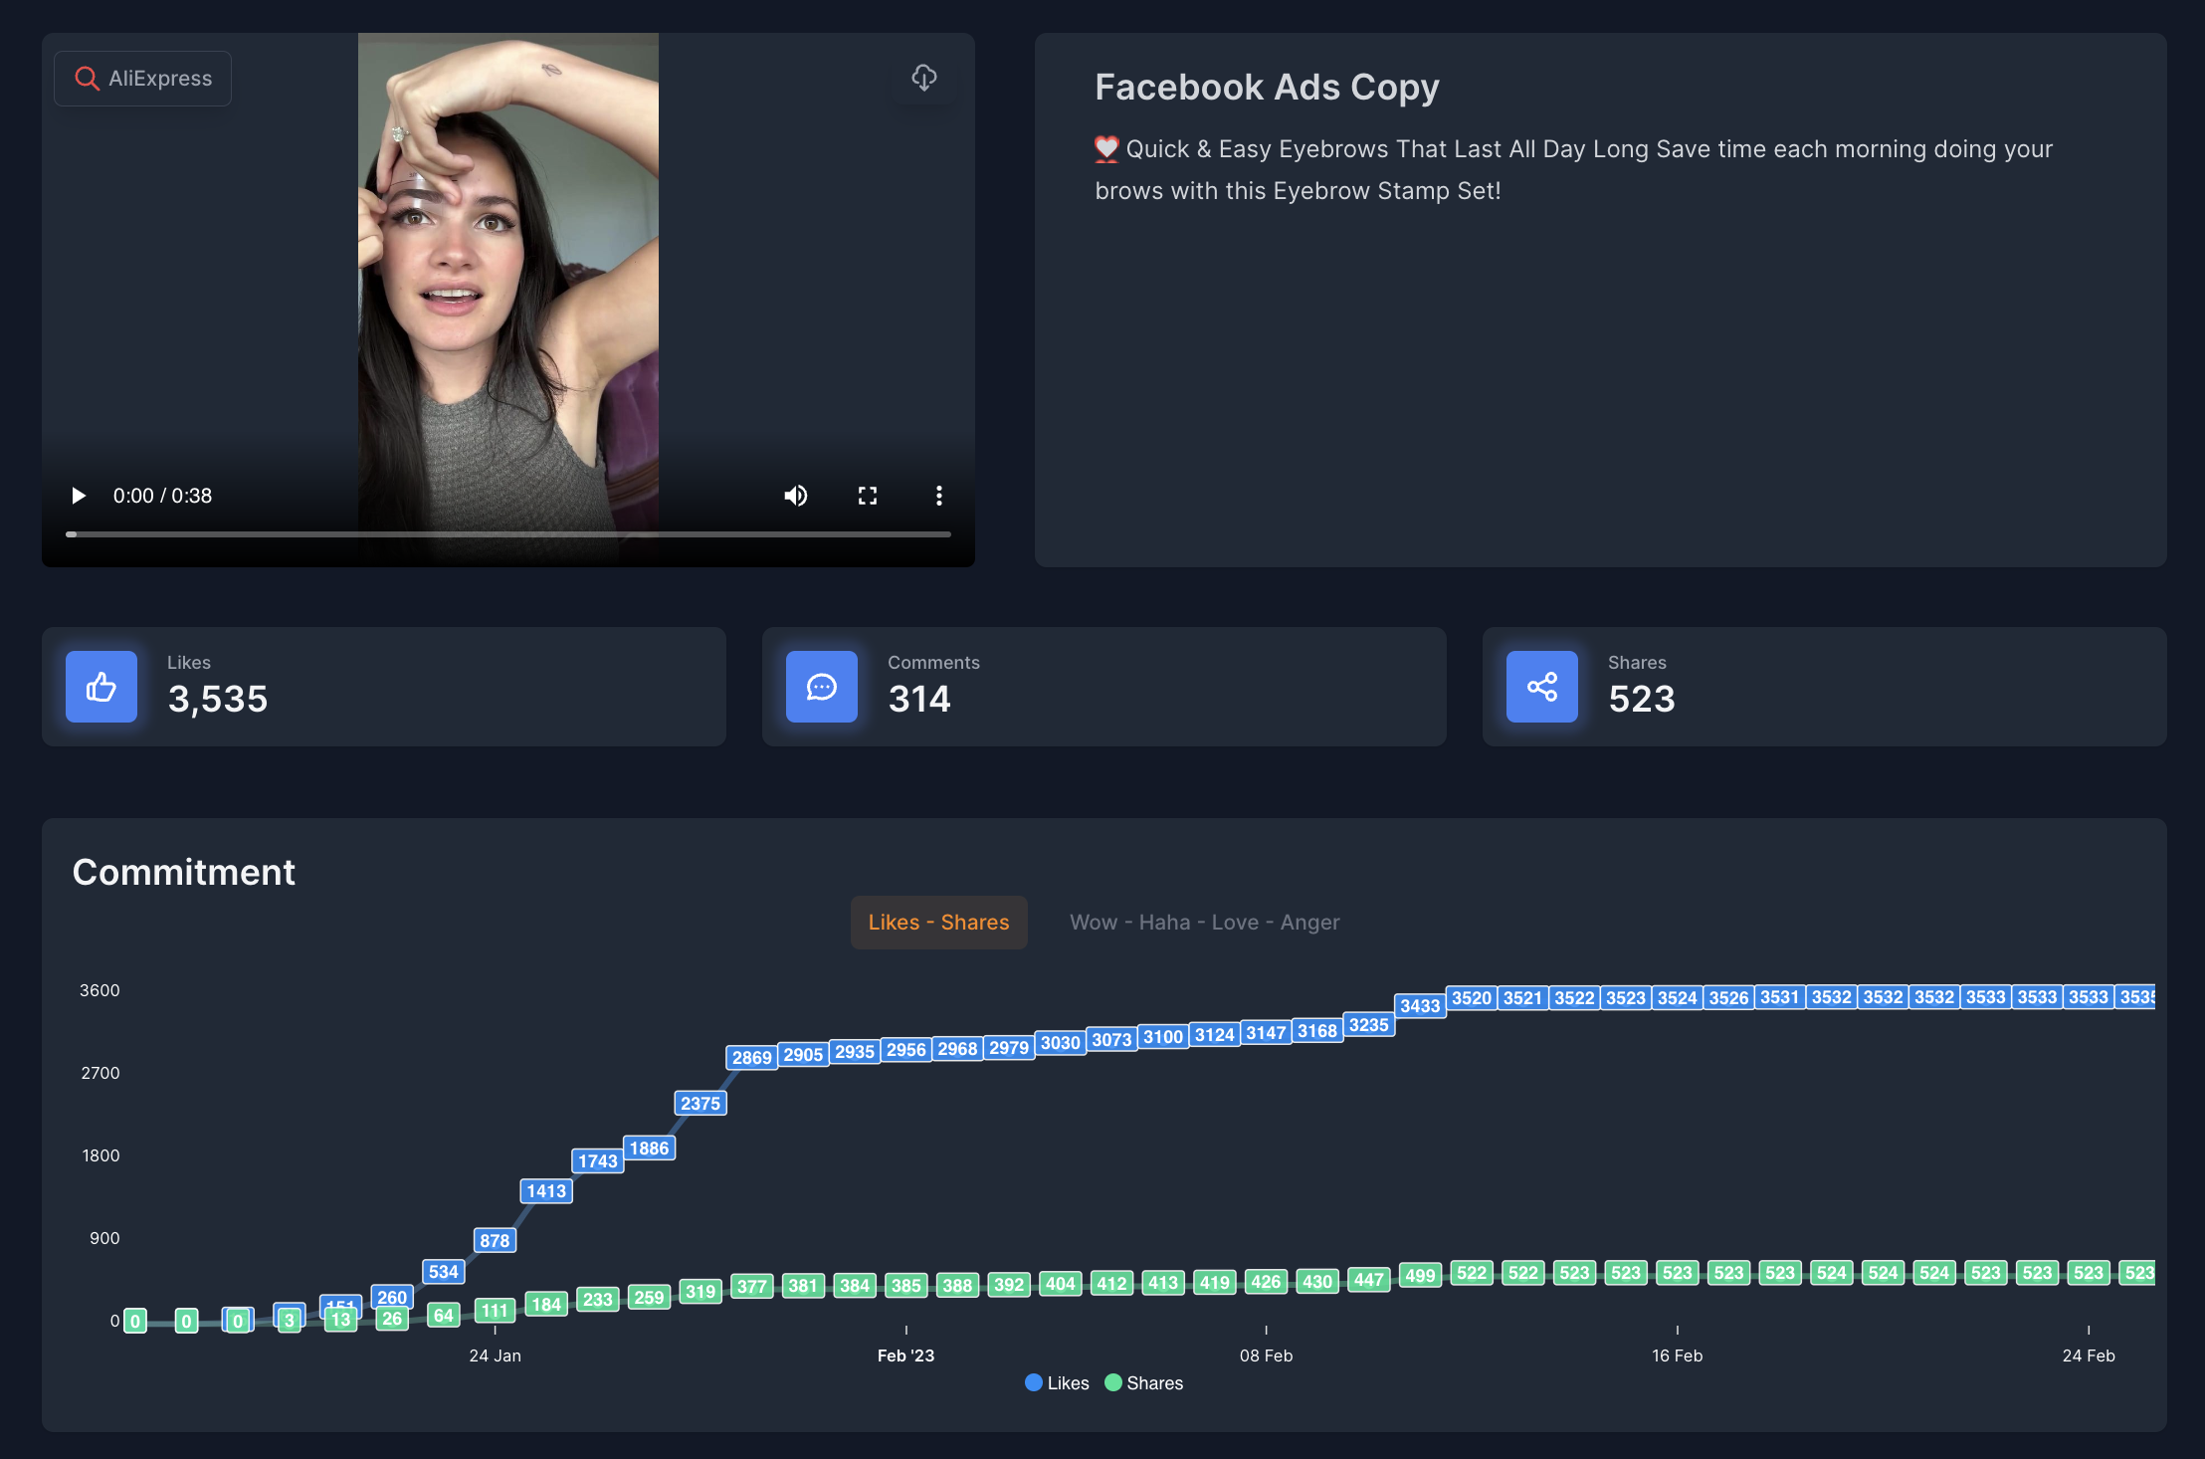Mute the video volume speaker icon
2205x1459 pixels.
(x=795, y=496)
